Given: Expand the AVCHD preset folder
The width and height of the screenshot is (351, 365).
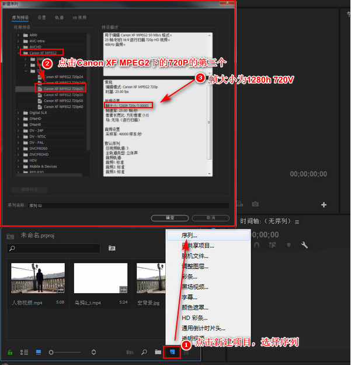Looking at the screenshot, I should pos(18,47).
